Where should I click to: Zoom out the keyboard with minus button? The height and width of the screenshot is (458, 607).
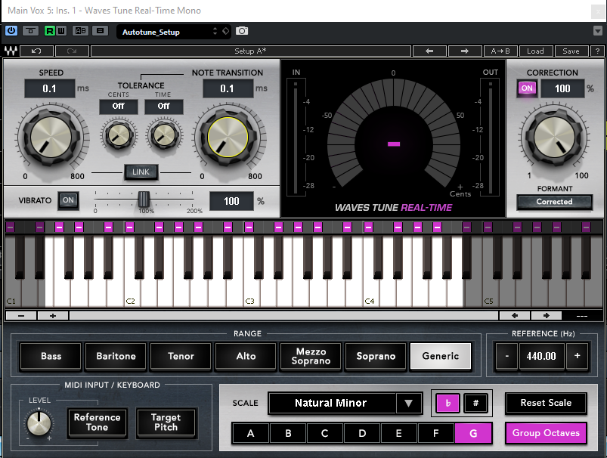point(21,316)
